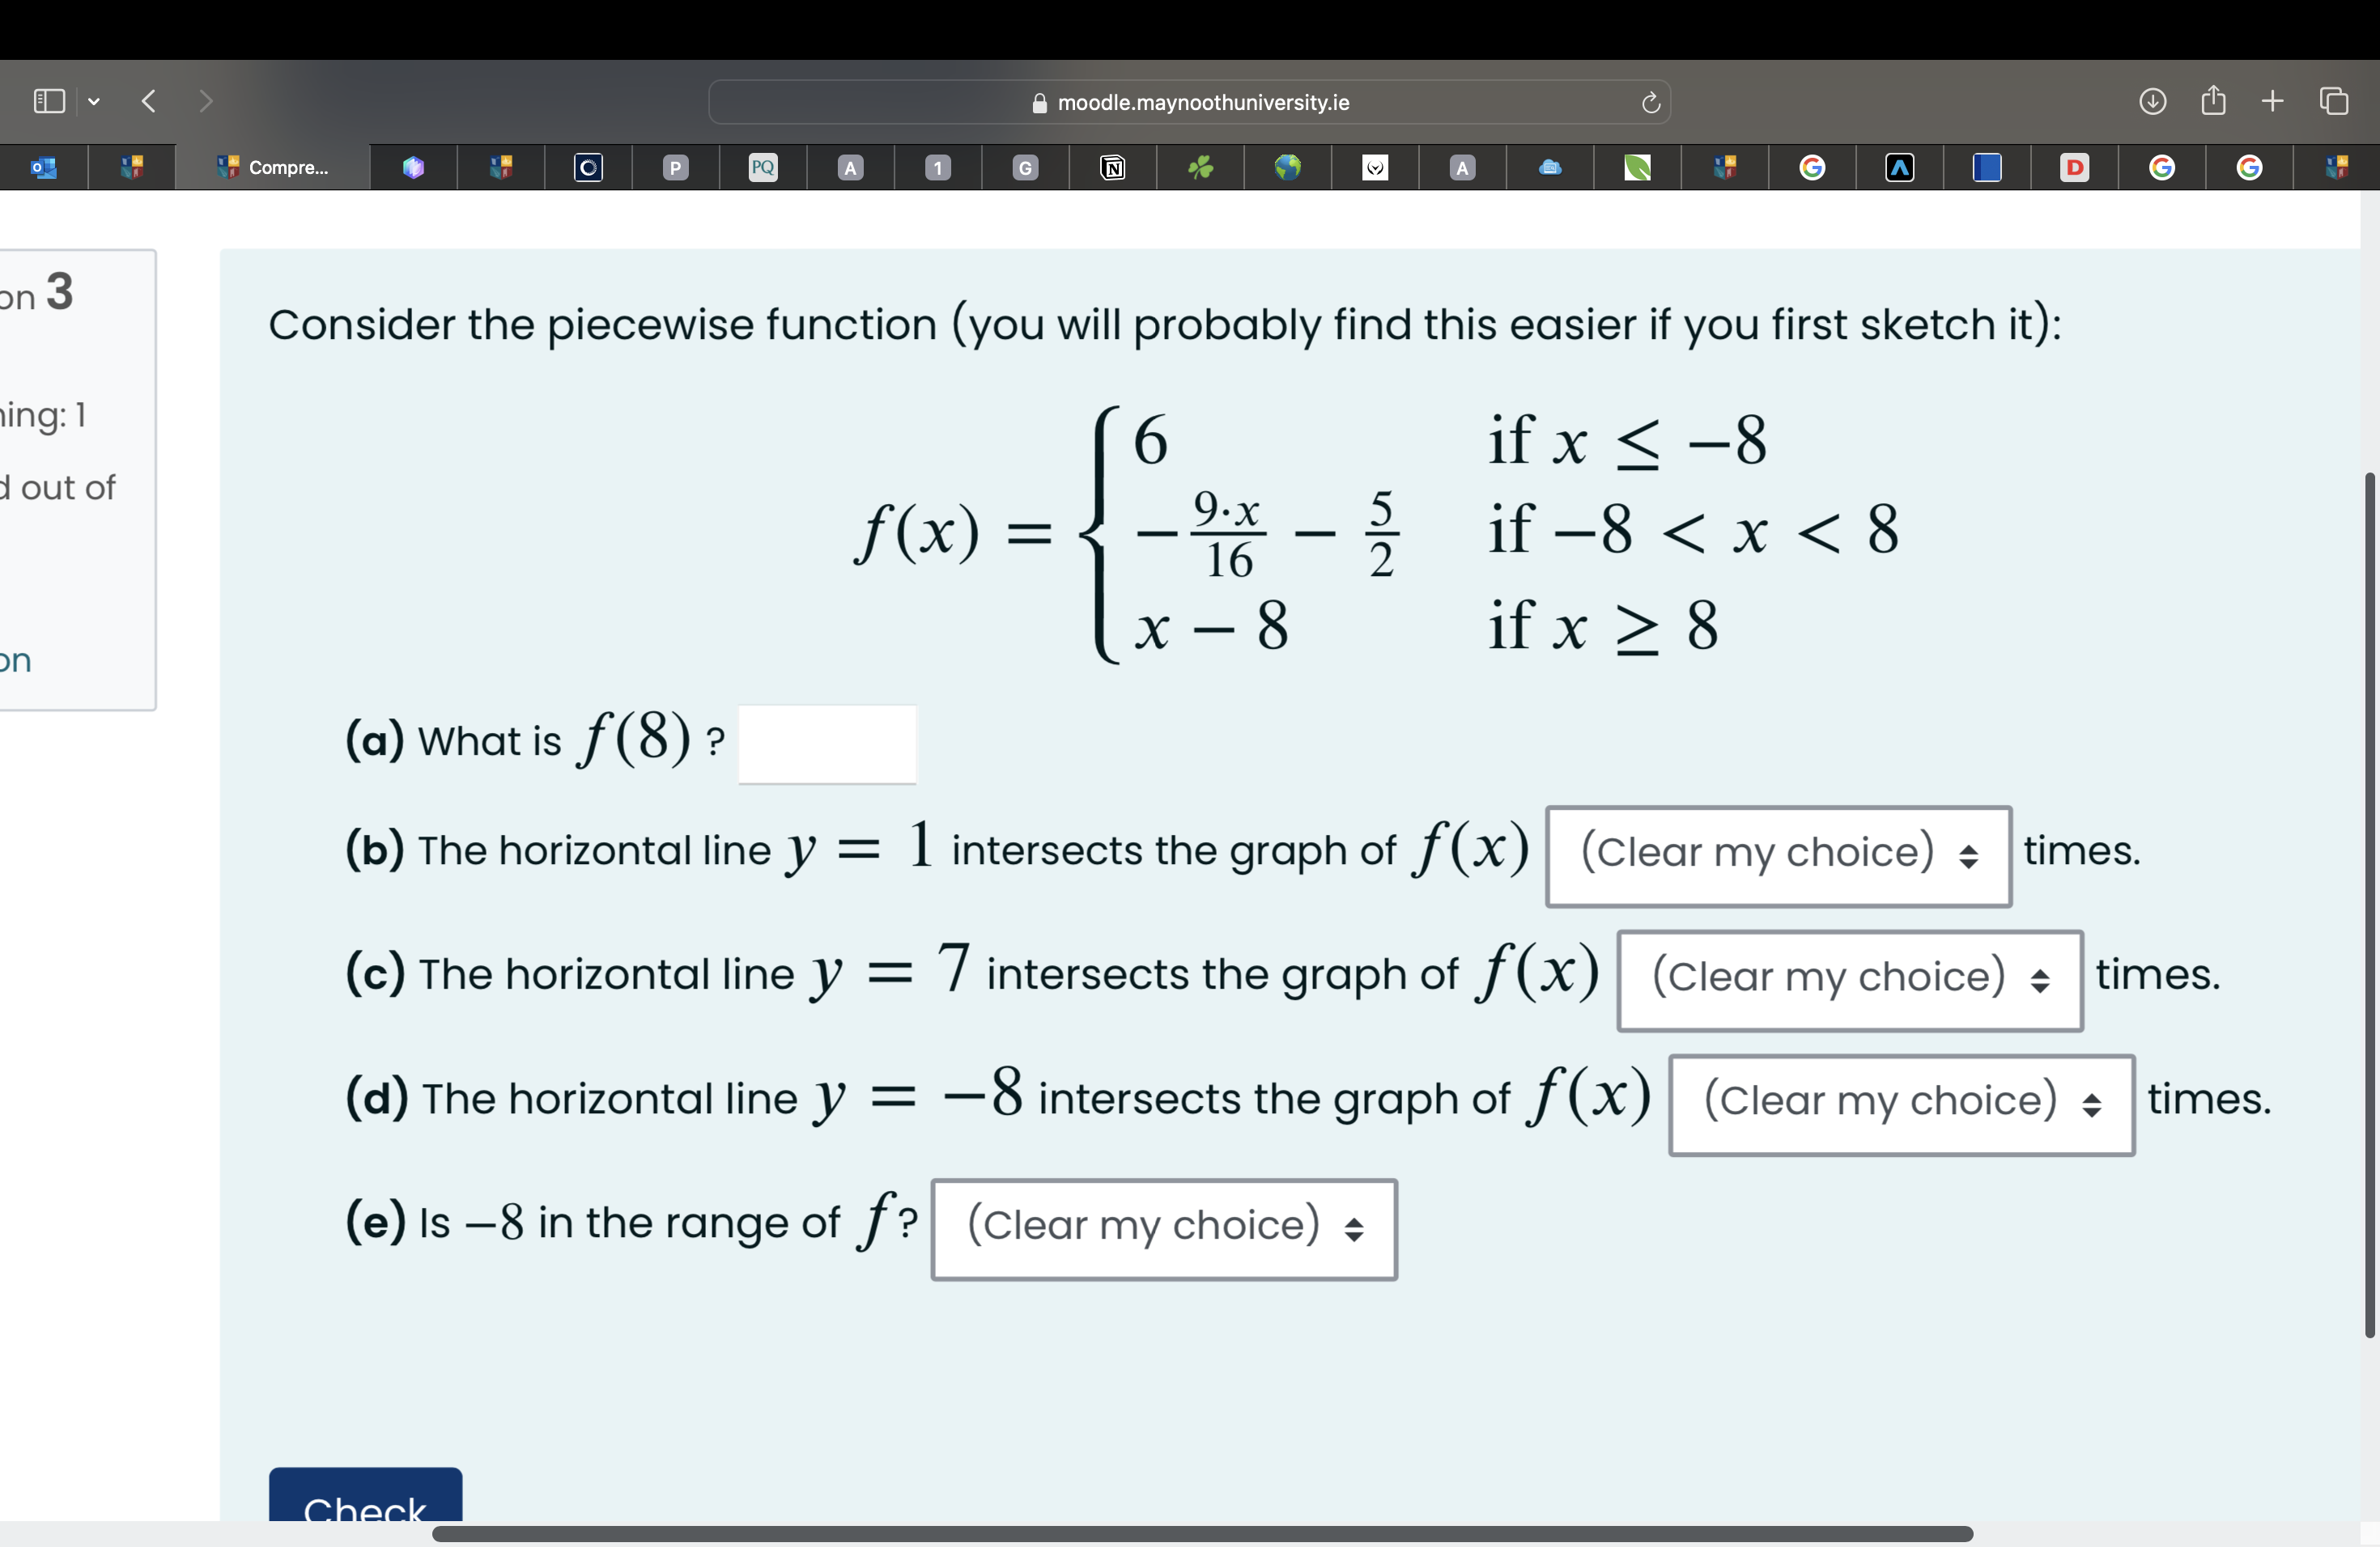Open the dark circle "O" icon tab
The width and height of the screenshot is (2380, 1547).
pyautogui.click(x=588, y=167)
